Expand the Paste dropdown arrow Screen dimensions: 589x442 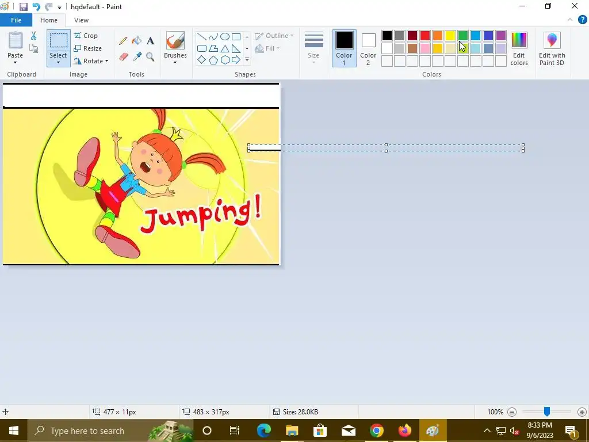(15, 62)
